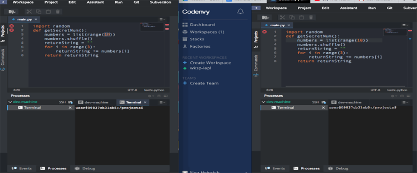Screen dimensions: 417x173
Task: Close the main.py editor tab in right IDE
Action: [289, 25]
